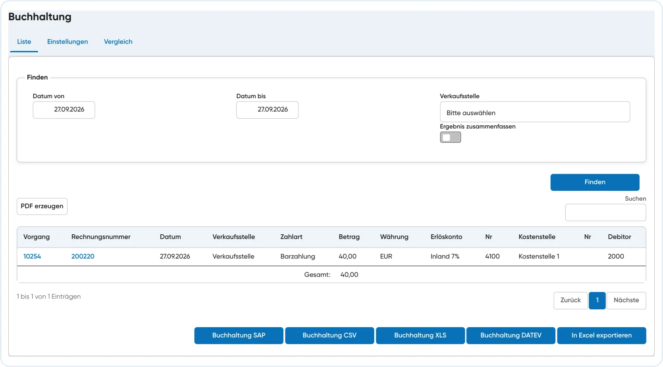Export via Buchhaltung XLS button
Viewport: 663px width, 367px height.
point(420,336)
